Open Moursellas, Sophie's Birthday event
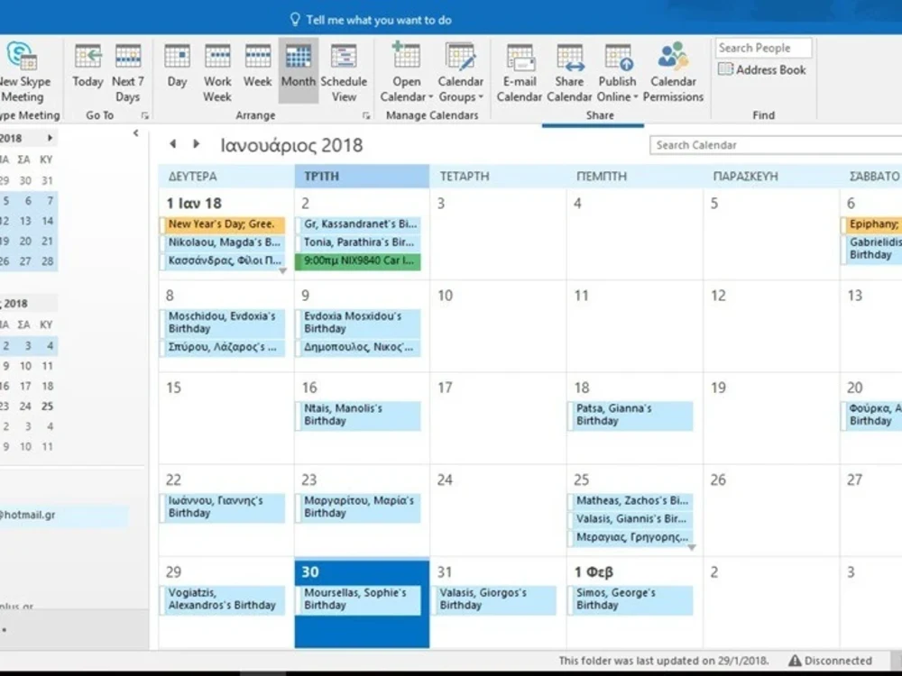Screen dimensions: 902x676 (358, 599)
